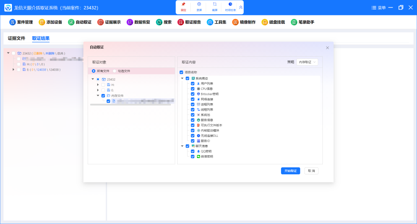Image resolution: width=417 pixels, height=224 pixels.
Task: Toggle the 项目名称 select-all checkbox
Action: click(181, 72)
